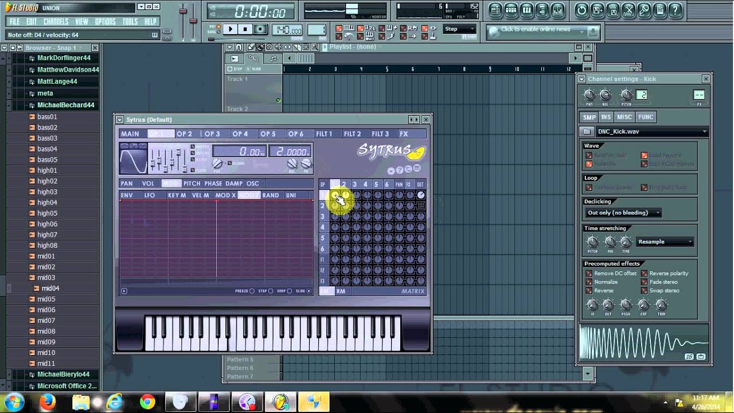Image resolution: width=734 pixels, height=413 pixels.
Task: Toggle Load regions checkbox
Action: pyautogui.click(x=644, y=155)
